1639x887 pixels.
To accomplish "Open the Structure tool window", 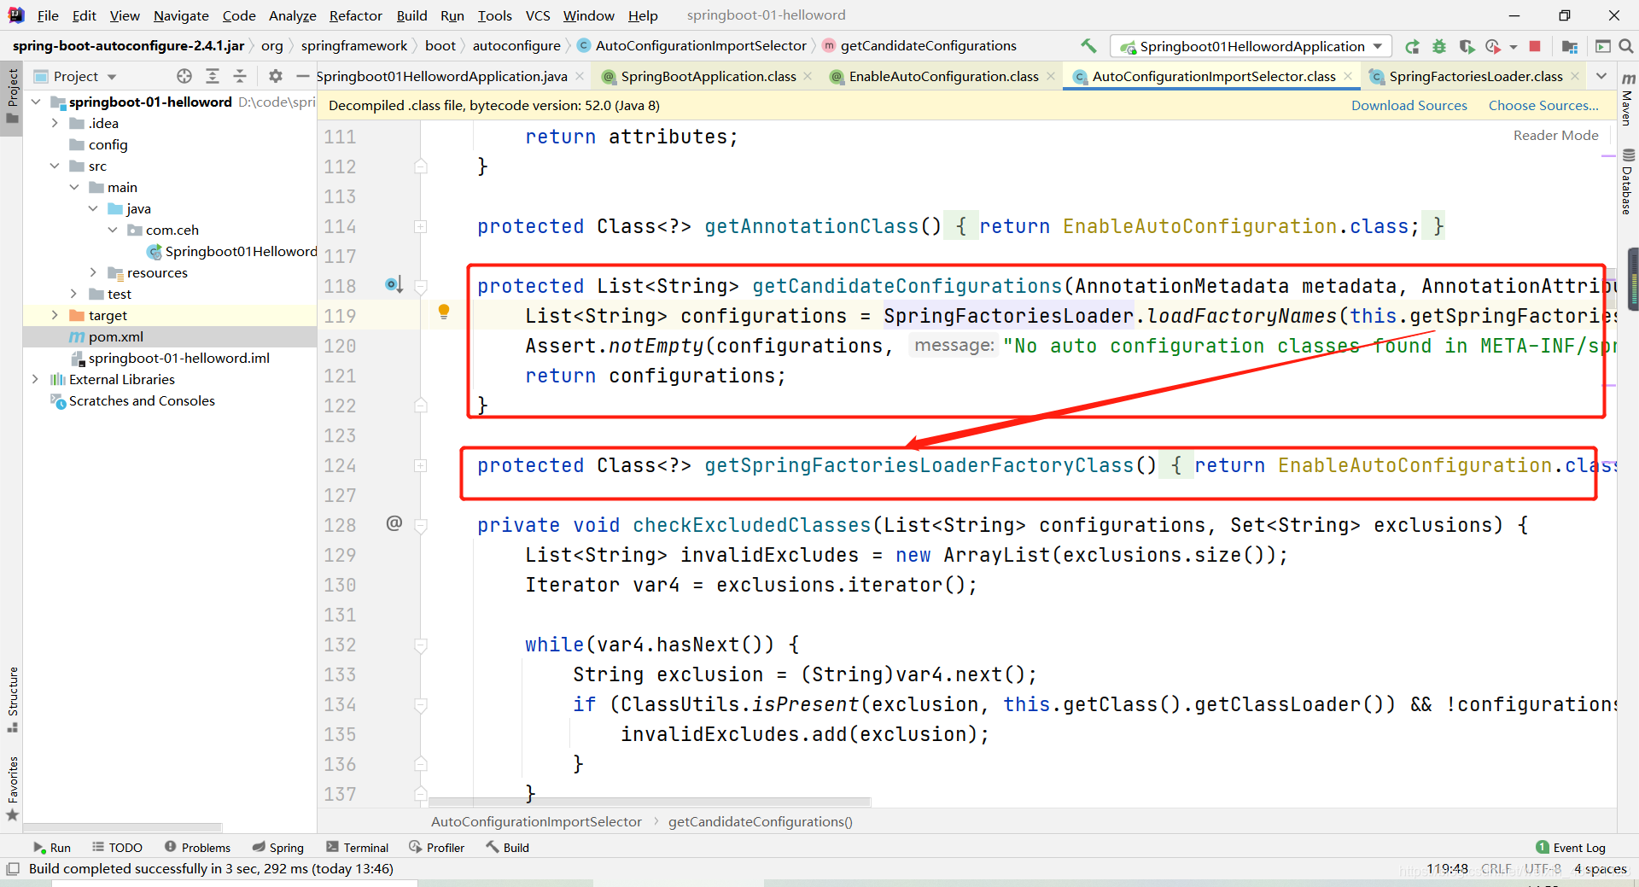I will pyautogui.click(x=13, y=698).
